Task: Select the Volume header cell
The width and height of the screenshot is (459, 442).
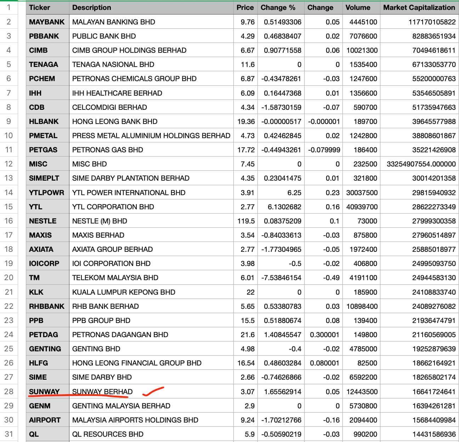Action: coord(361,7)
